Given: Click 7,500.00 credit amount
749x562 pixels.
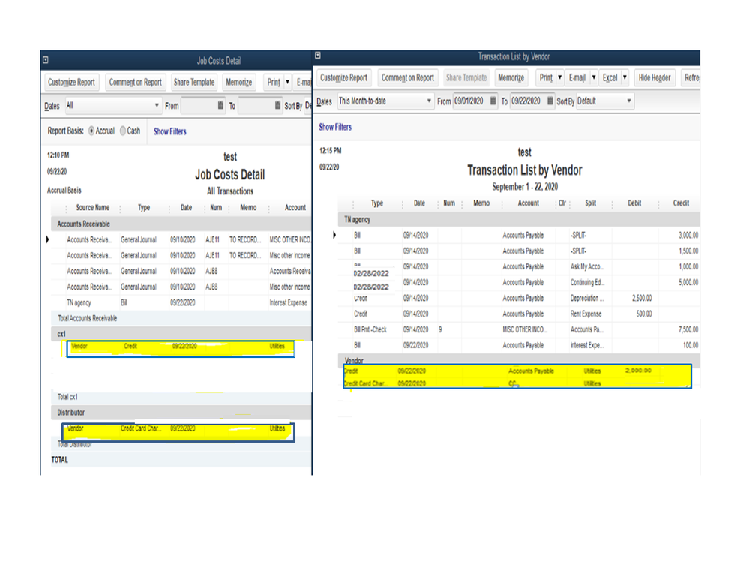Looking at the screenshot, I should (688, 329).
